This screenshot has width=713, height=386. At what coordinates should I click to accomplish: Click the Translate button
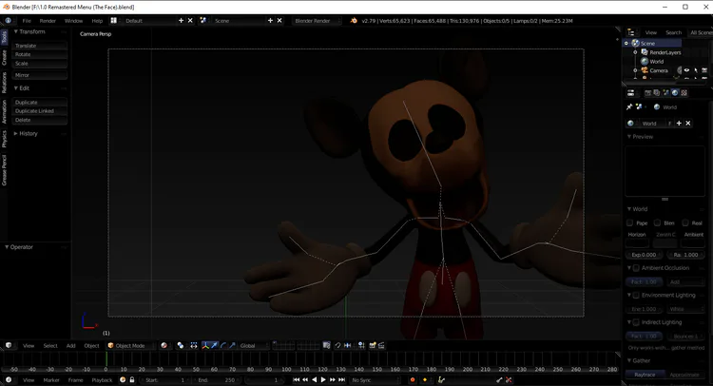click(40, 46)
